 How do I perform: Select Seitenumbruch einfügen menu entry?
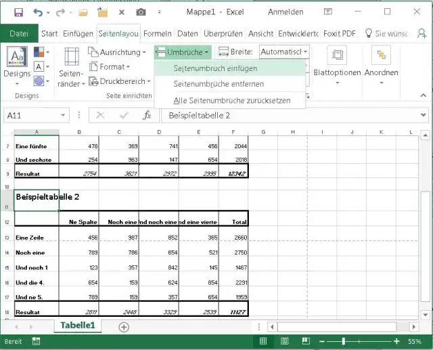tap(215, 68)
